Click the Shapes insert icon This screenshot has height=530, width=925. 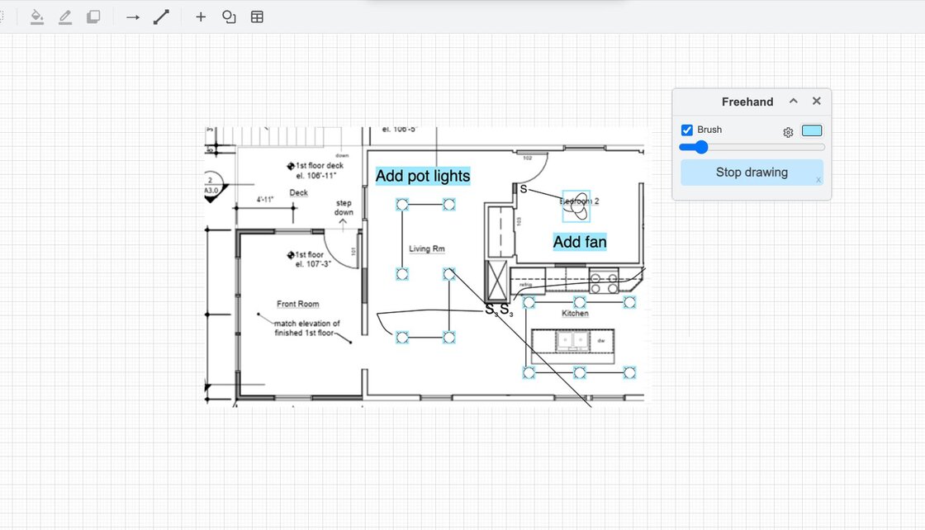[x=229, y=17]
